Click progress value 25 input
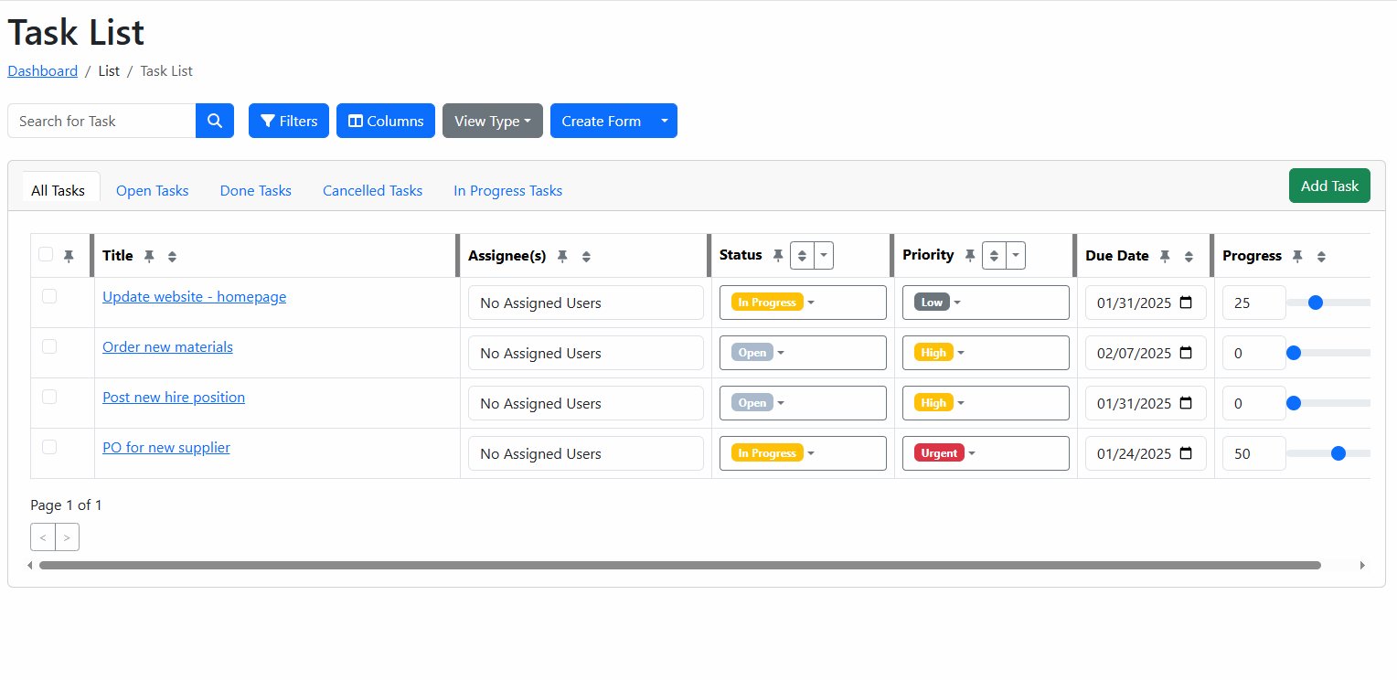This screenshot has width=1397, height=680. [x=1254, y=303]
